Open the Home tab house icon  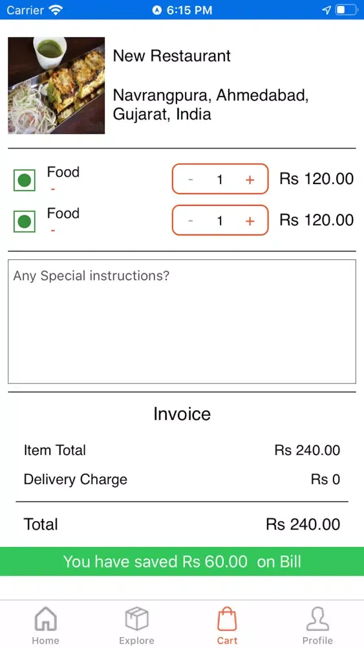click(45, 619)
